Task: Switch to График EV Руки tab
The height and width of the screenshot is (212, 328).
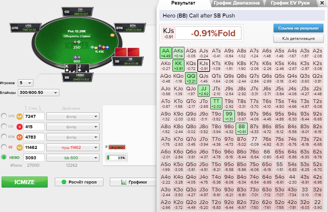Action: [x=290, y=3]
